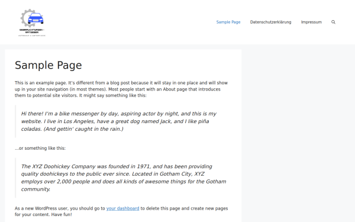Screen dimensions: 355x222
Task: Click the logo text beneath the car
Action: tap(32, 31)
